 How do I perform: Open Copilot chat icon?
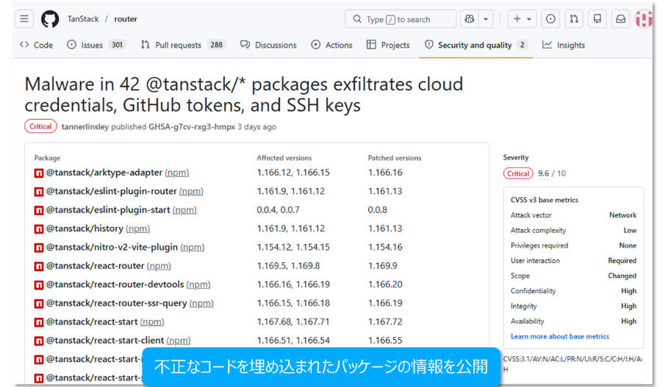tap(470, 19)
